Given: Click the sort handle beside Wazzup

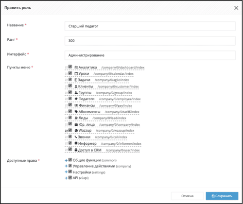Looking at the screenshot, I should click(66, 131).
